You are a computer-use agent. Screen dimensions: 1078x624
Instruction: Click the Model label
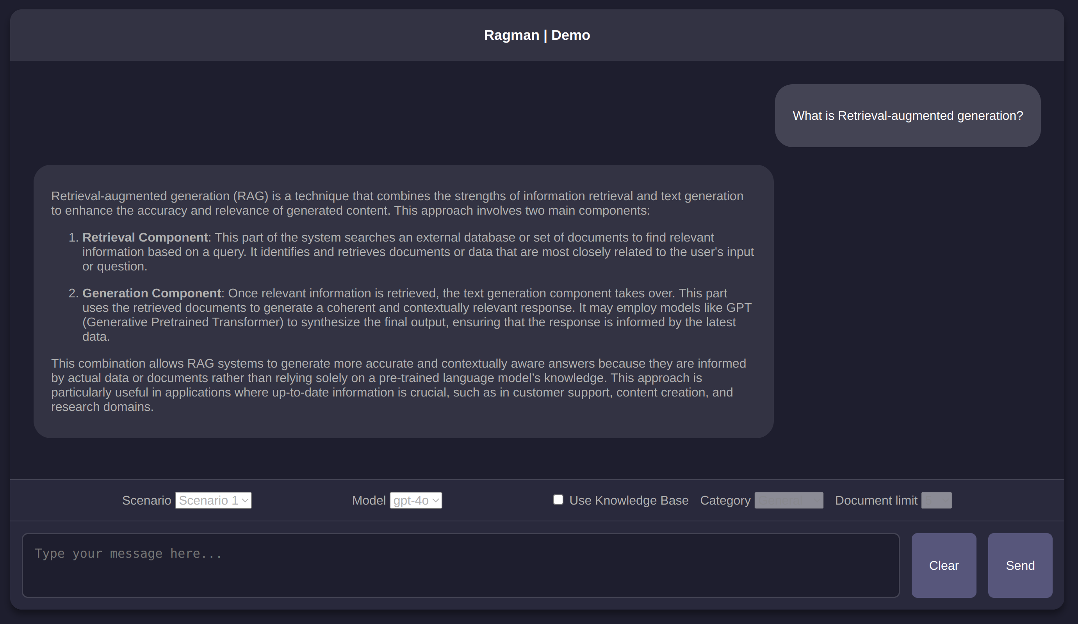click(369, 500)
